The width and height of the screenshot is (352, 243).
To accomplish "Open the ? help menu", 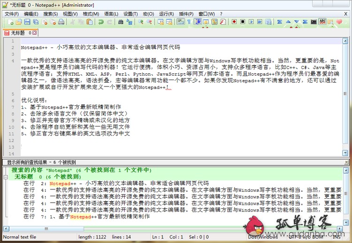I will pos(221,14).
